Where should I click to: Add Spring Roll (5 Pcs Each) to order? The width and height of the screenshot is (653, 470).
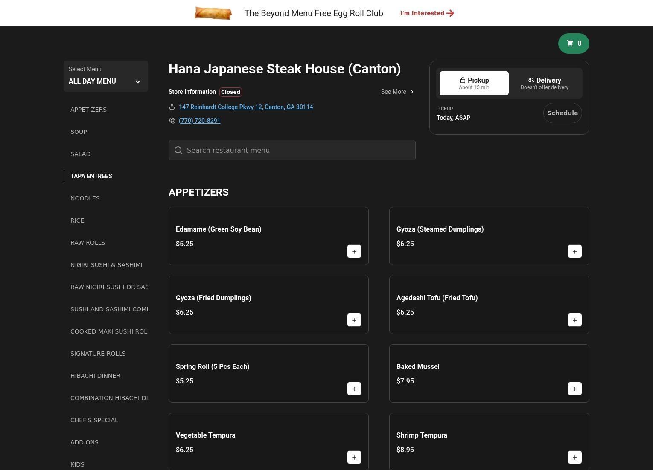(x=354, y=389)
